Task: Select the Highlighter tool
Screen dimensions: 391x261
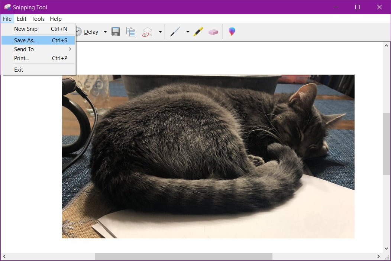Action: pos(198,32)
